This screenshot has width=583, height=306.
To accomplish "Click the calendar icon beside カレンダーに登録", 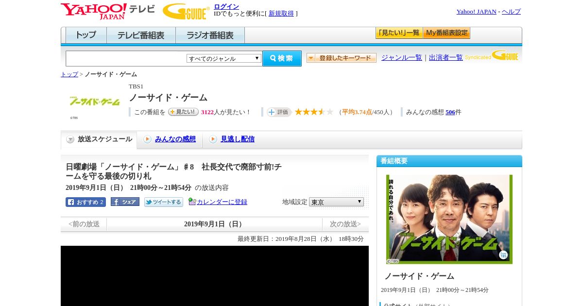I will [192, 201].
